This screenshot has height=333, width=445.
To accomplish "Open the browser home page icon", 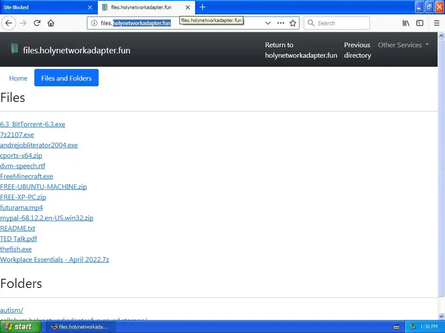I will 51,23.
